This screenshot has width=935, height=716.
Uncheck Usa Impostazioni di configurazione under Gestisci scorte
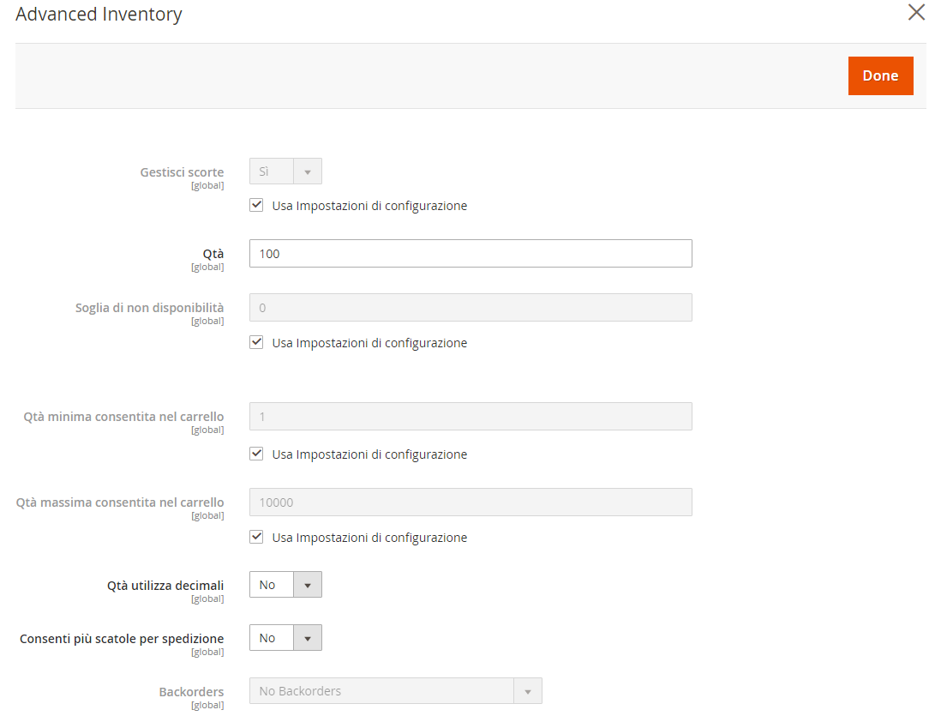pyautogui.click(x=255, y=204)
